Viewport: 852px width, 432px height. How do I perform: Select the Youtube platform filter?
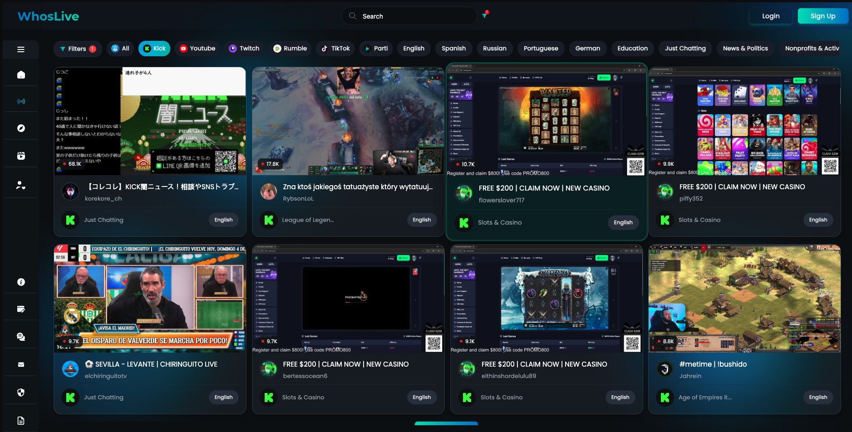coord(197,49)
